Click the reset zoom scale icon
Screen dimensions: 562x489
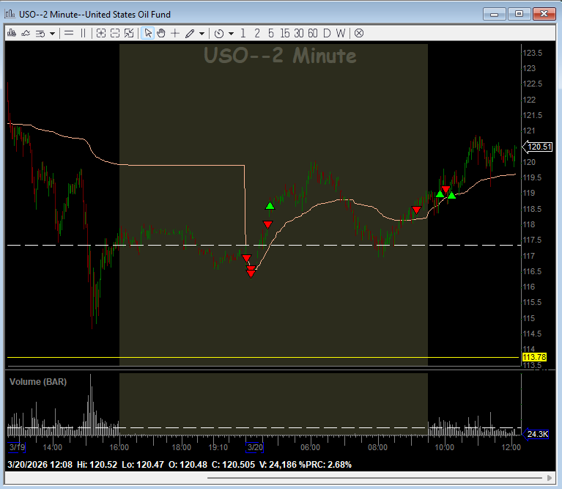[x=129, y=33]
